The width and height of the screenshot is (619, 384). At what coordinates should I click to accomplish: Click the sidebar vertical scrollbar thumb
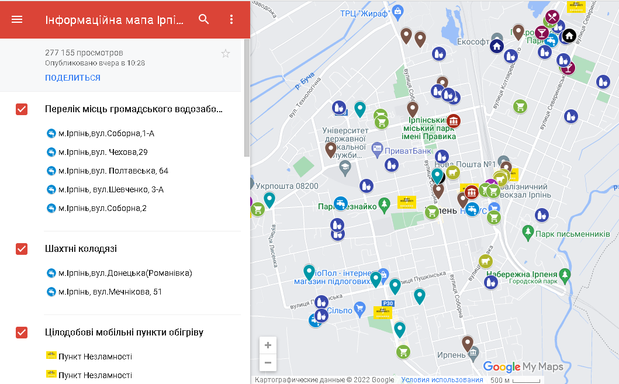(x=247, y=98)
